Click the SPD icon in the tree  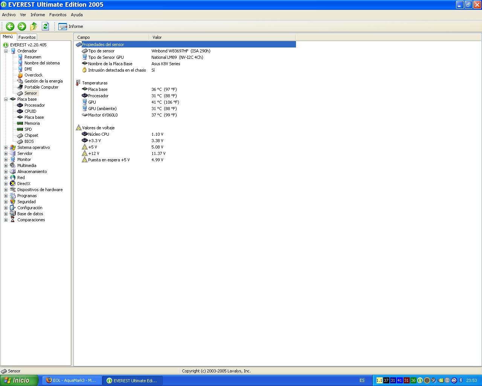(20, 129)
